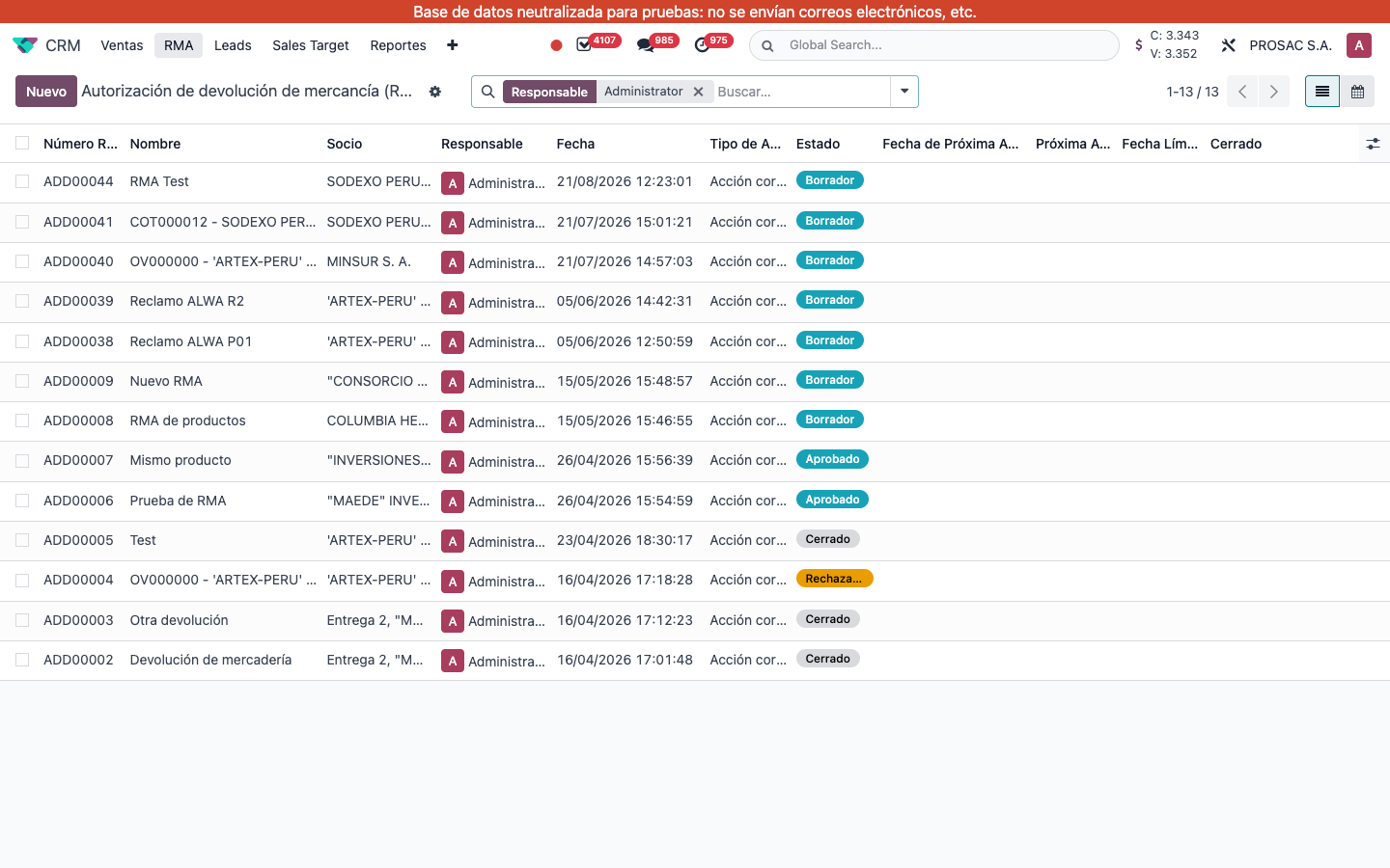Expand the search options dropdown arrow
Image resolution: width=1390 pixels, height=868 pixels.
pos(904,92)
